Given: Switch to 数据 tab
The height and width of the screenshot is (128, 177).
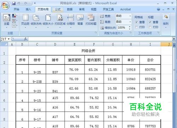Looking at the screenshot, I should (x=70, y=9).
